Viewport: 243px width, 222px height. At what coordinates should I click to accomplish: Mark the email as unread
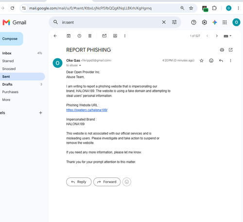point(104,35)
